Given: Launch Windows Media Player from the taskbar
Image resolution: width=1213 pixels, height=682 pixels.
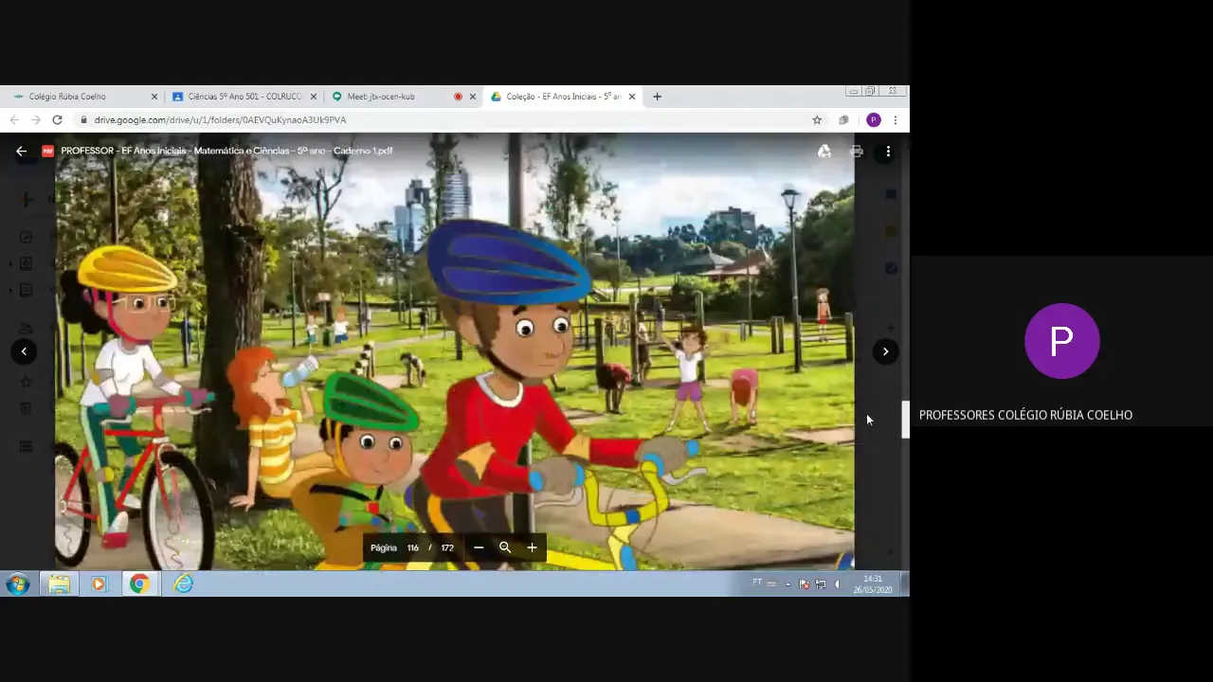Looking at the screenshot, I should click(x=100, y=584).
